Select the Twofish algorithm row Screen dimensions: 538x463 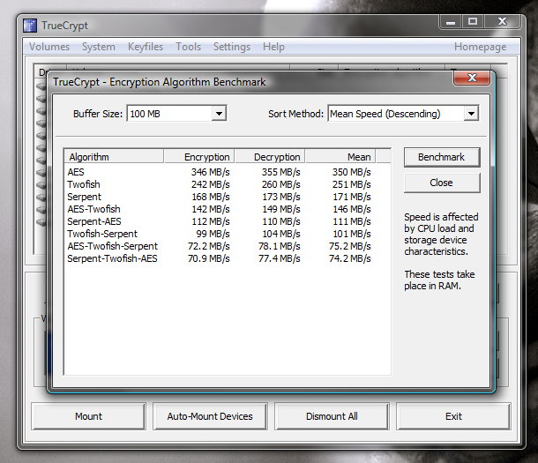[228, 184]
